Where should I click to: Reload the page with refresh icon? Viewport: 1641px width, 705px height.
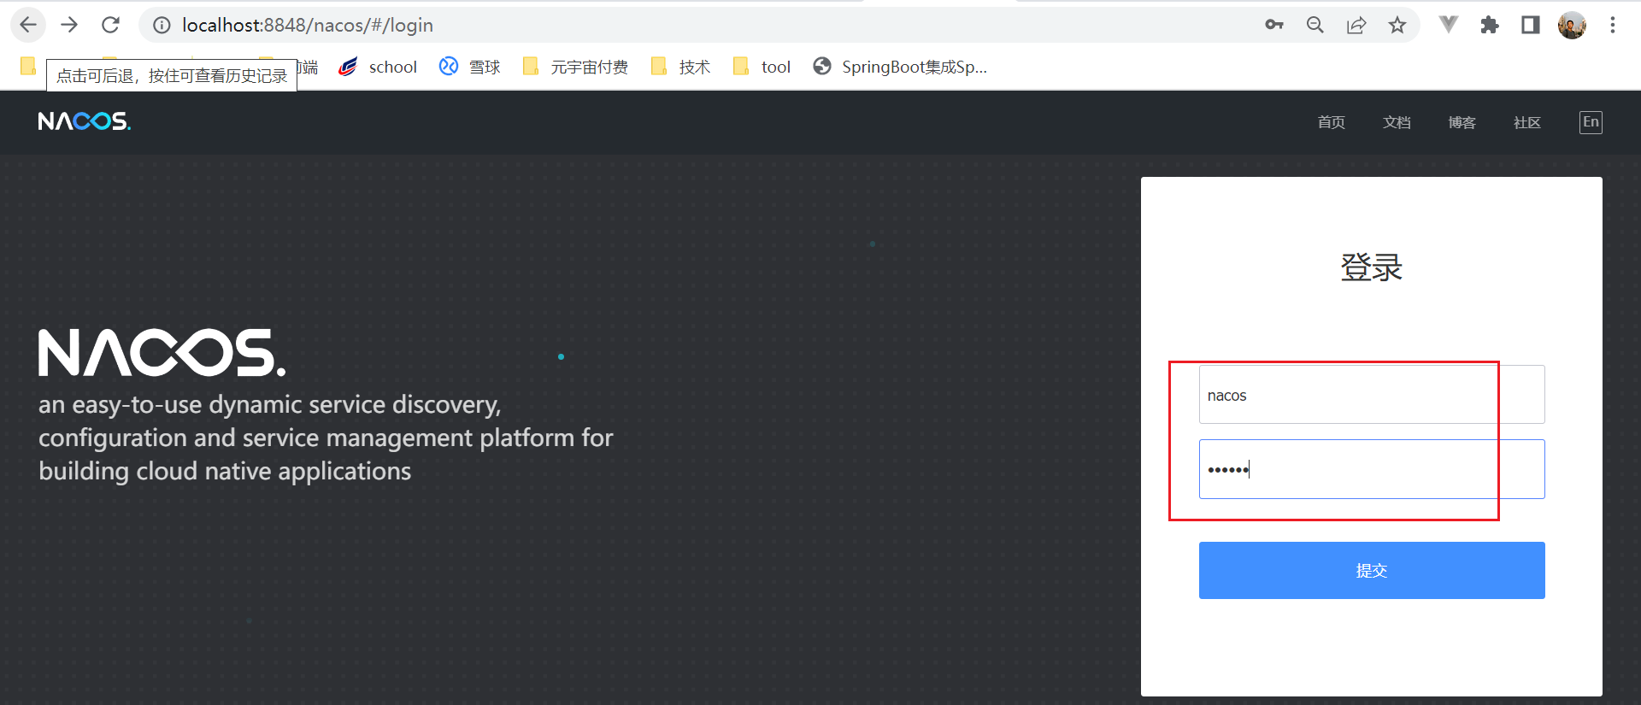point(110,25)
